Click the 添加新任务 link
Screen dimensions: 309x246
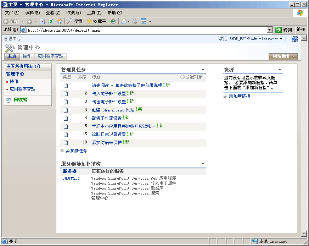point(77,151)
